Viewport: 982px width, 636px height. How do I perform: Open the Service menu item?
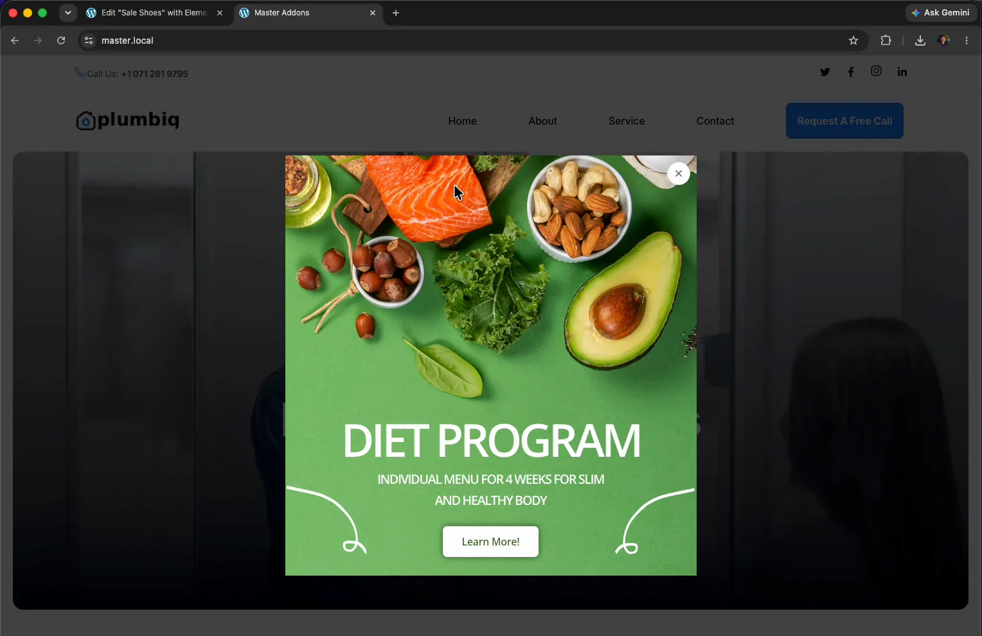(x=627, y=121)
